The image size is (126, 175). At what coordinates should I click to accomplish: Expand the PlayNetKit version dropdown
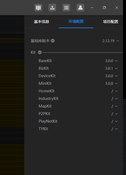(x=115, y=121)
